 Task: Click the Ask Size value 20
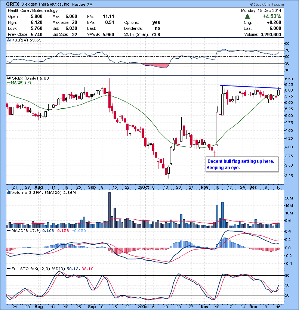(x=75, y=22)
